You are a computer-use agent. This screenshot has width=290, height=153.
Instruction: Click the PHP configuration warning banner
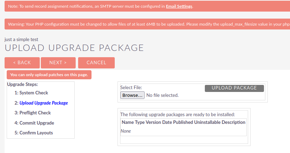tap(147, 25)
